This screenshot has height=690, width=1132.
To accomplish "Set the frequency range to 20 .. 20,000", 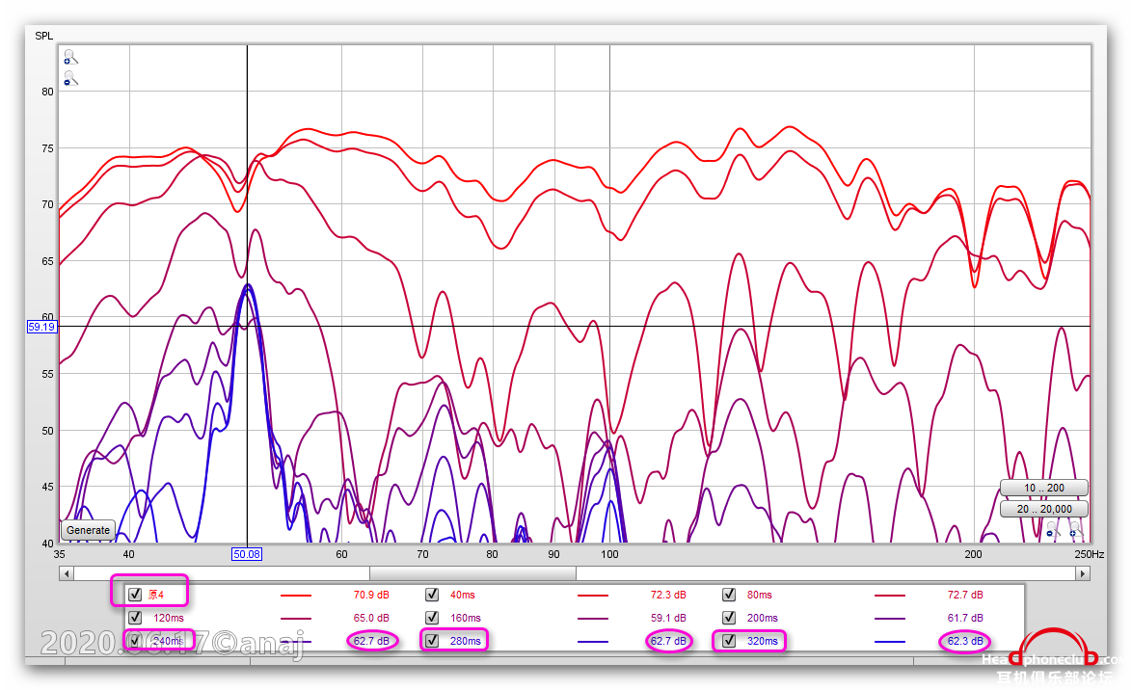I will [x=1044, y=509].
